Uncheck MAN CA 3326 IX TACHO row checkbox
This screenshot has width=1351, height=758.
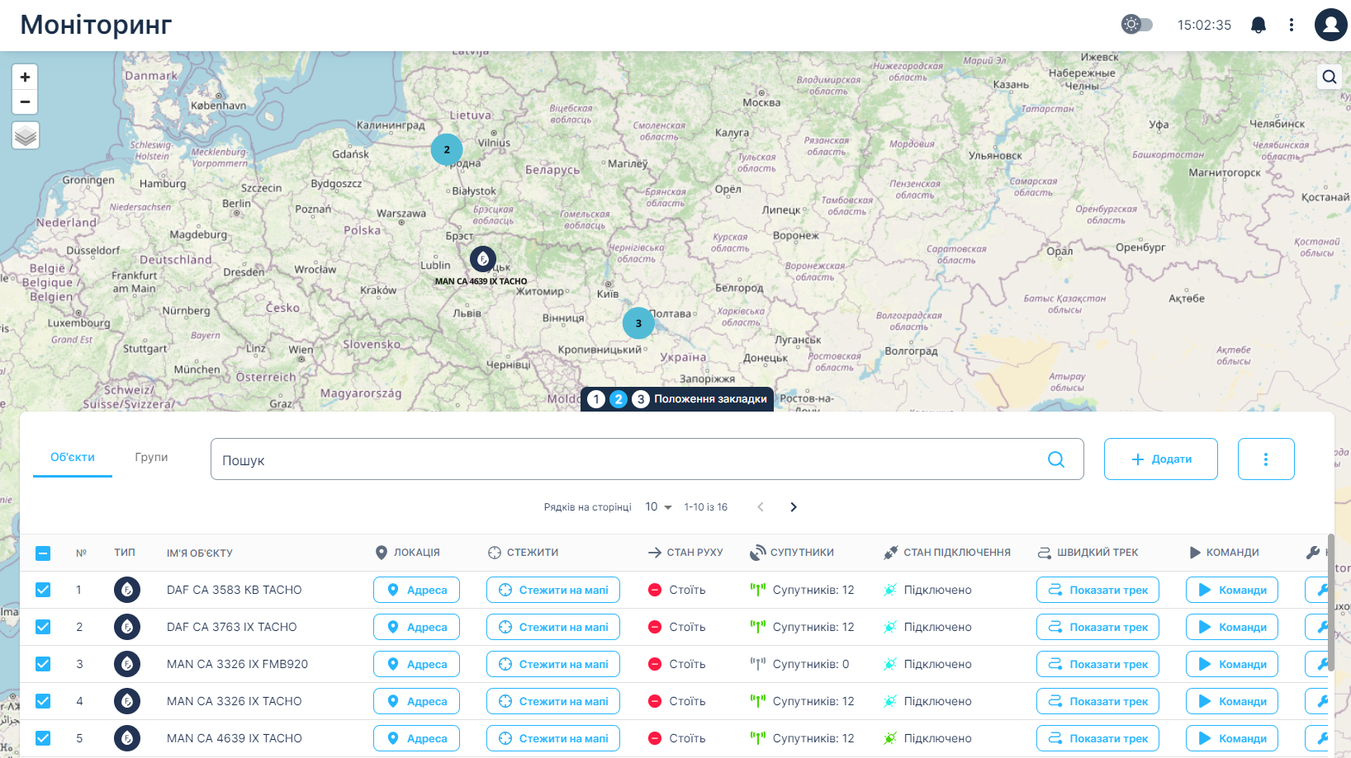[x=43, y=701]
